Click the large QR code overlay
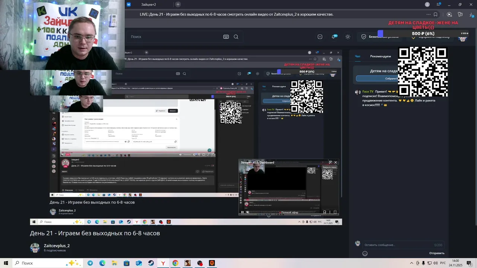Image resolution: width=477 pixels, height=268 pixels. (x=423, y=72)
